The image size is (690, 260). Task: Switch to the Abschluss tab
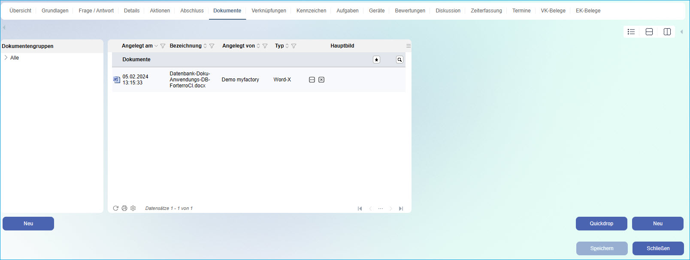click(192, 11)
